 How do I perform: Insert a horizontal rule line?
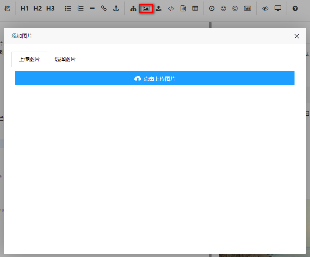[x=92, y=8]
